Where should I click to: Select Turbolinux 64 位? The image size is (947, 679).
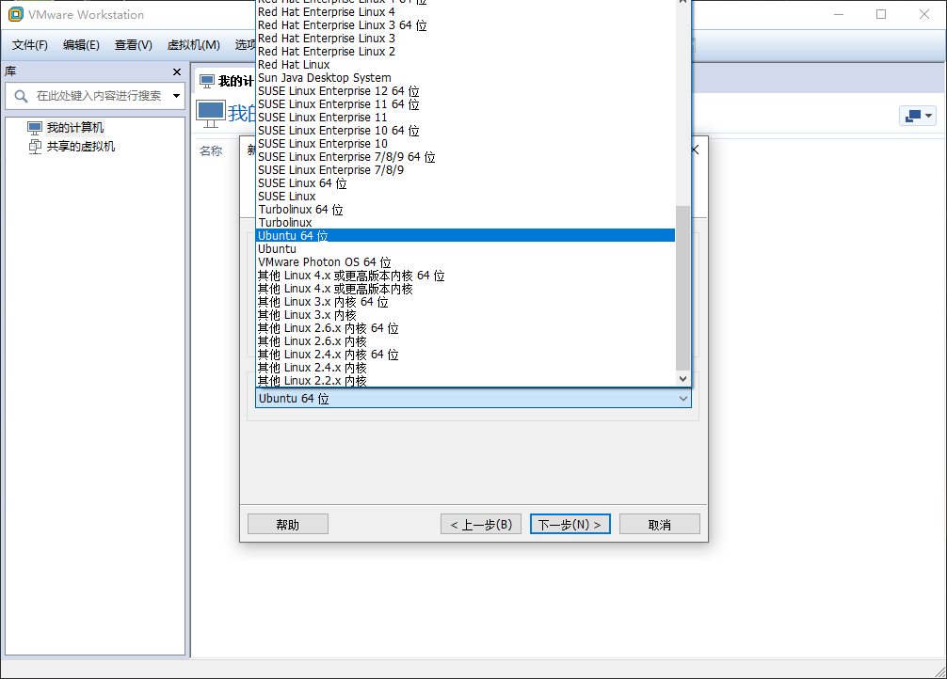point(466,210)
